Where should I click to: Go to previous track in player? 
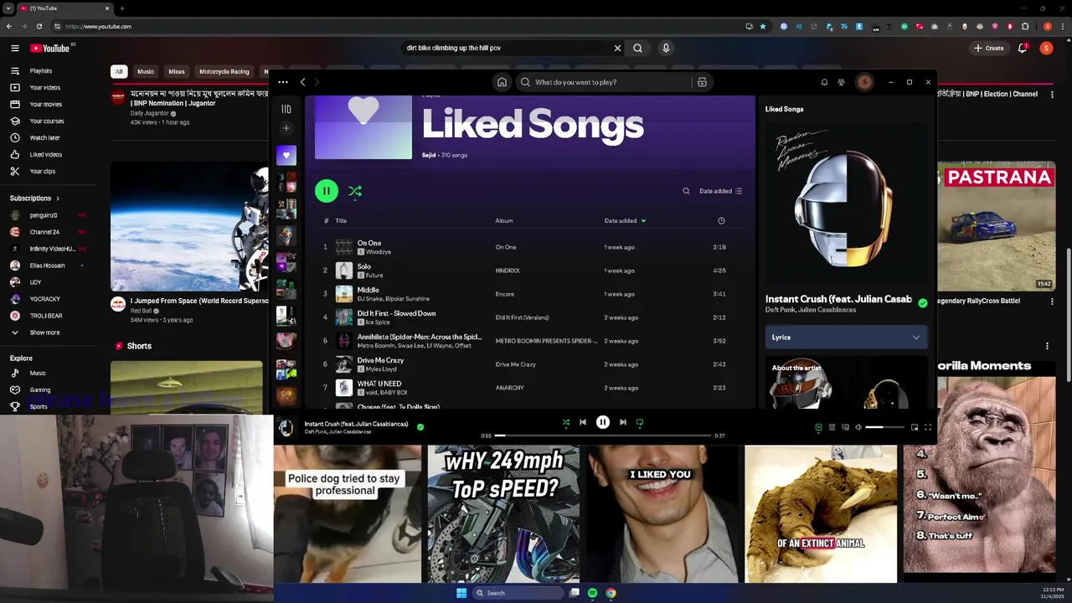coord(583,423)
